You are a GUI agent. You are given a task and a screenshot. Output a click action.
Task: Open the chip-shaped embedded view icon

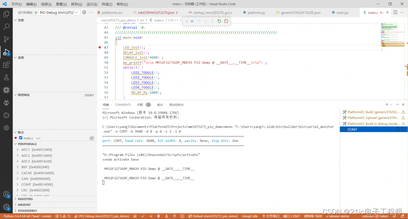click(x=6, y=90)
